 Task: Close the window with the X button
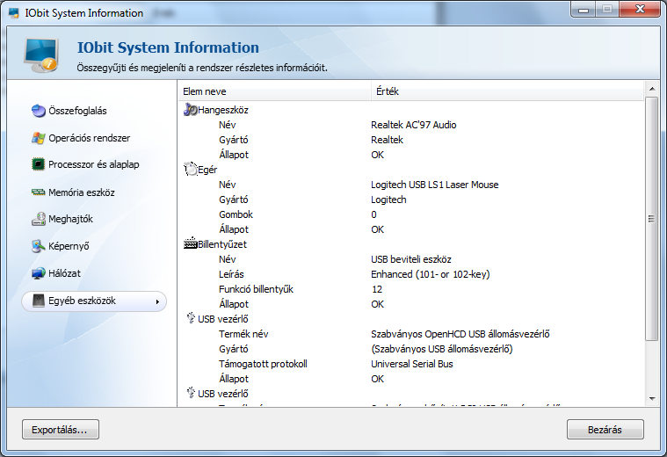coord(640,10)
